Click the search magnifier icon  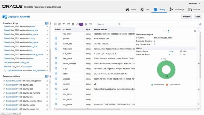(119, 24)
